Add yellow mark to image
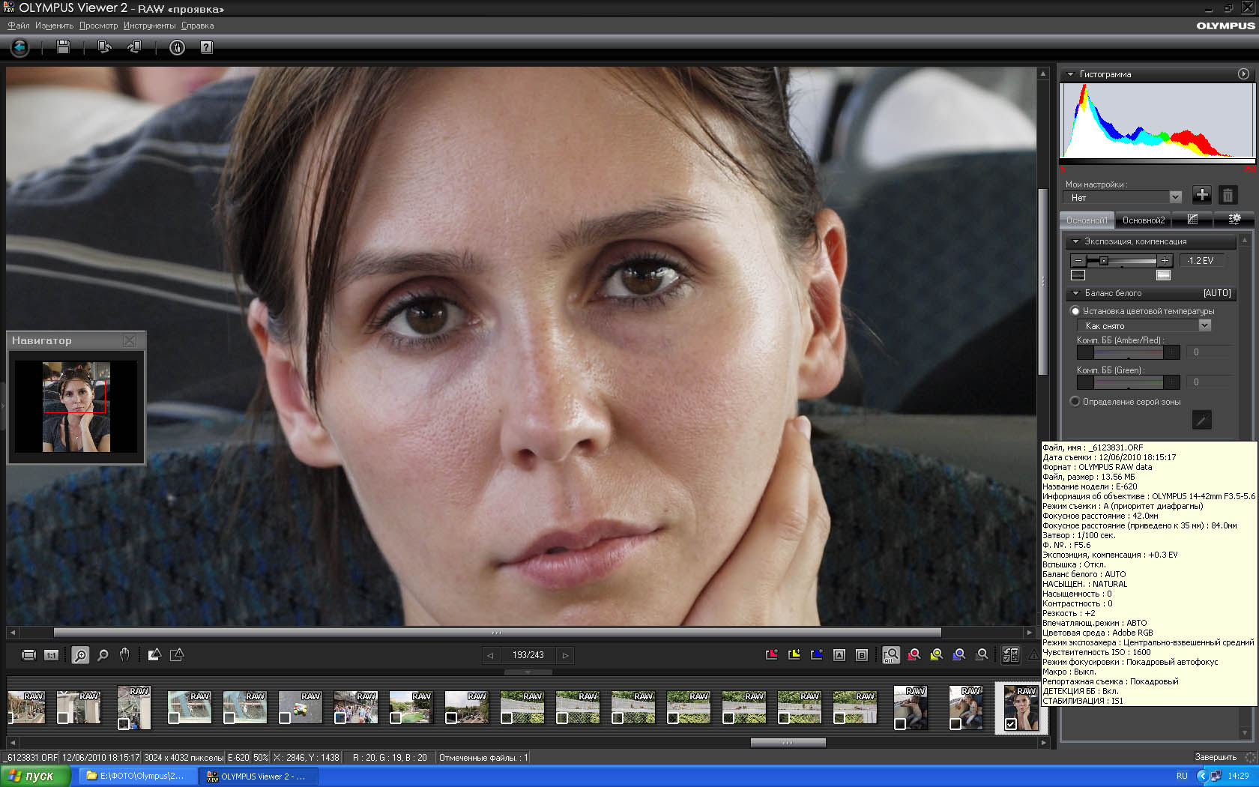Image resolution: width=1259 pixels, height=787 pixels. (794, 655)
